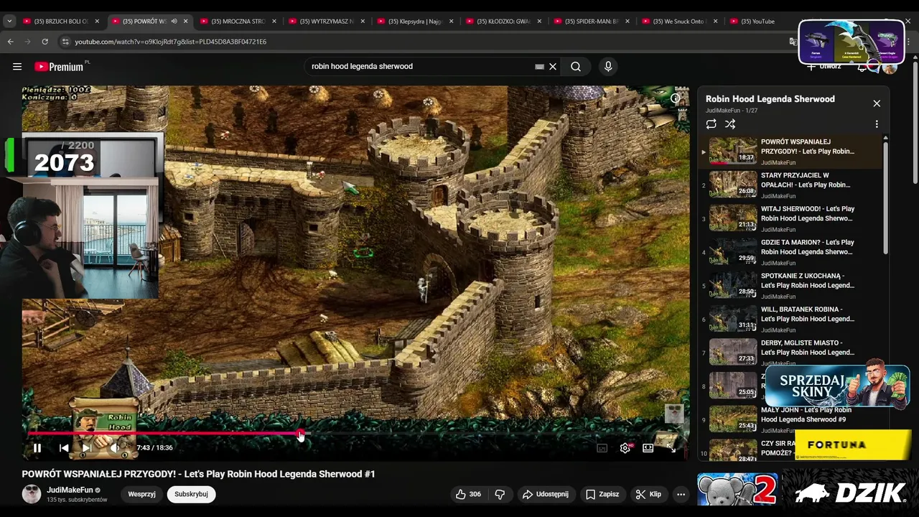Select MAŁY JOHN playlist entry

coord(790,419)
